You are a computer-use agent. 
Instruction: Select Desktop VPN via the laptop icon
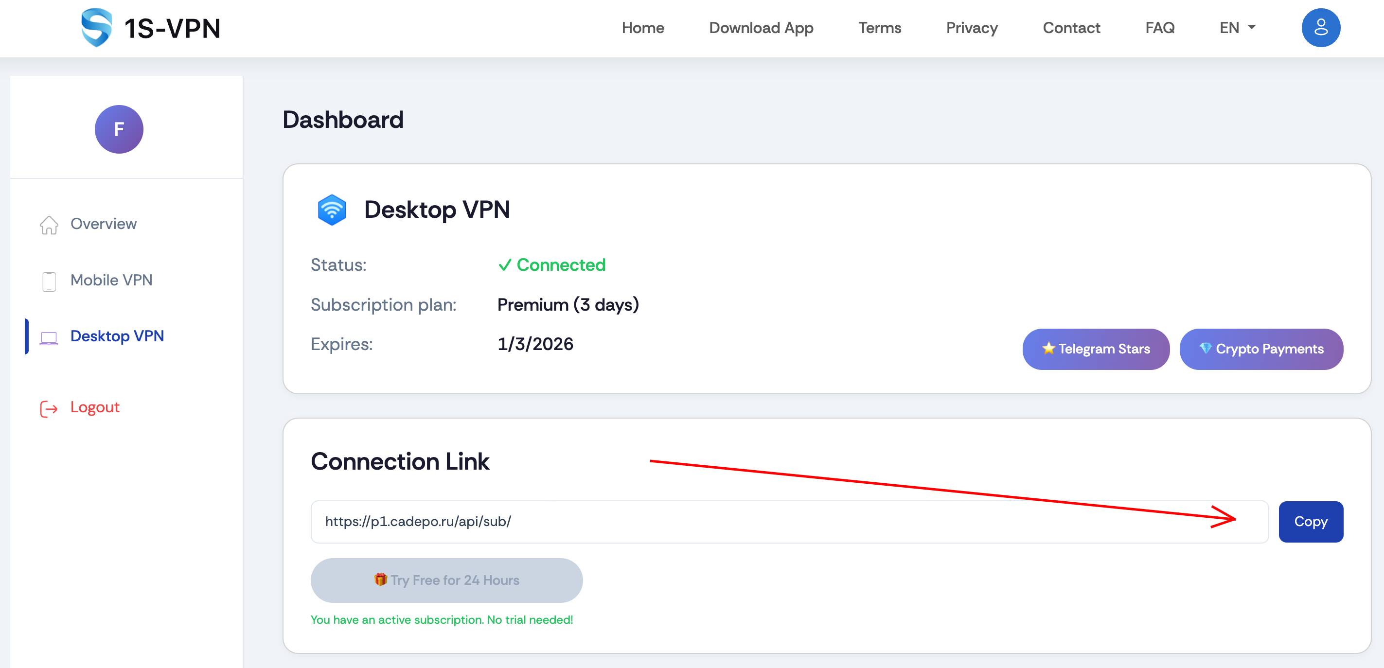tap(49, 337)
